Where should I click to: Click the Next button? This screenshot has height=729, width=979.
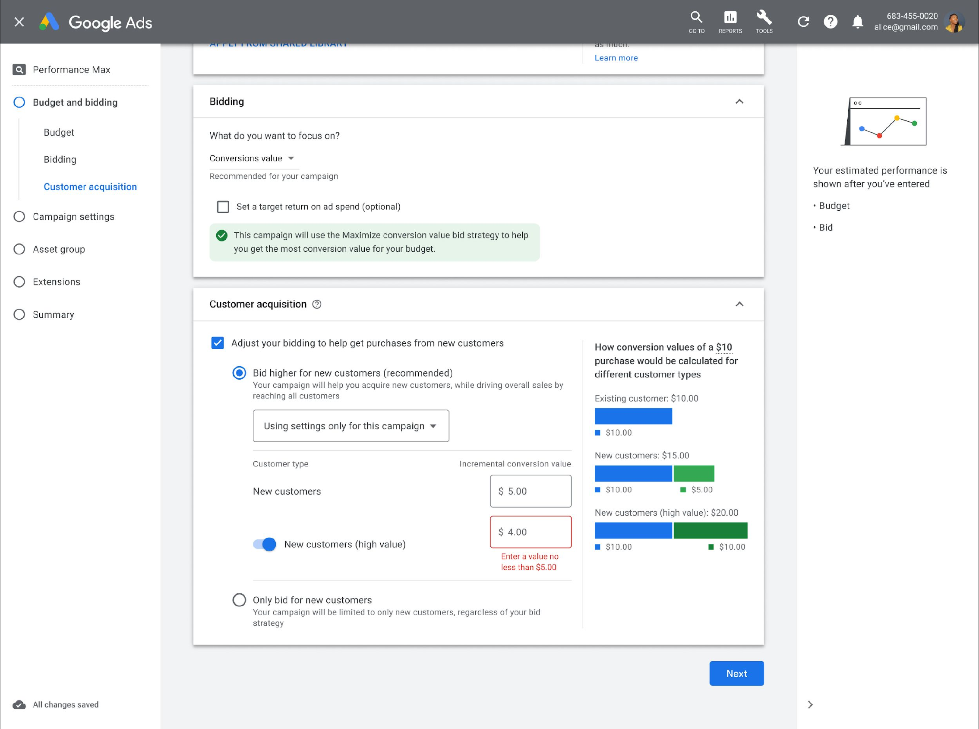click(736, 673)
